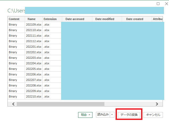Select the 202109.xlsx name cell
This screenshot has width=169, height=121.
click(x=34, y=25)
